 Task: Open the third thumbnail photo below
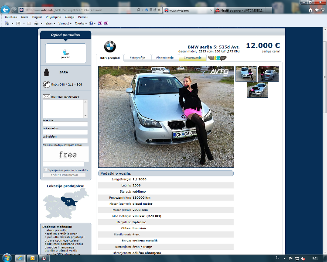click(257, 90)
